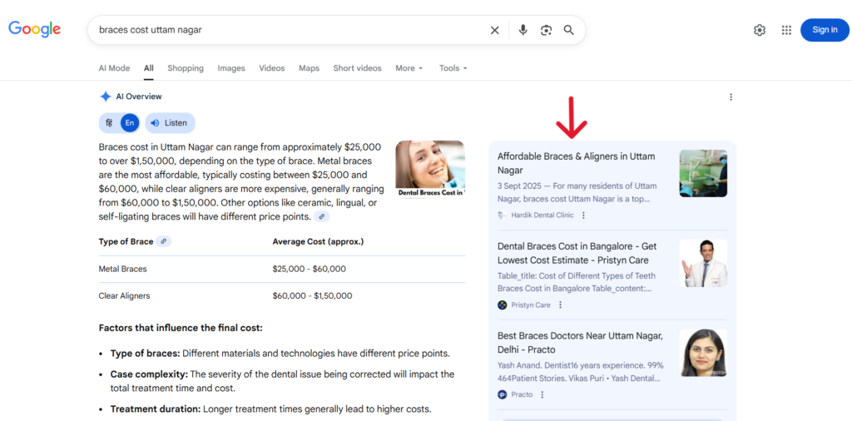Open the Practo doctor photo thumbnail

[703, 353]
